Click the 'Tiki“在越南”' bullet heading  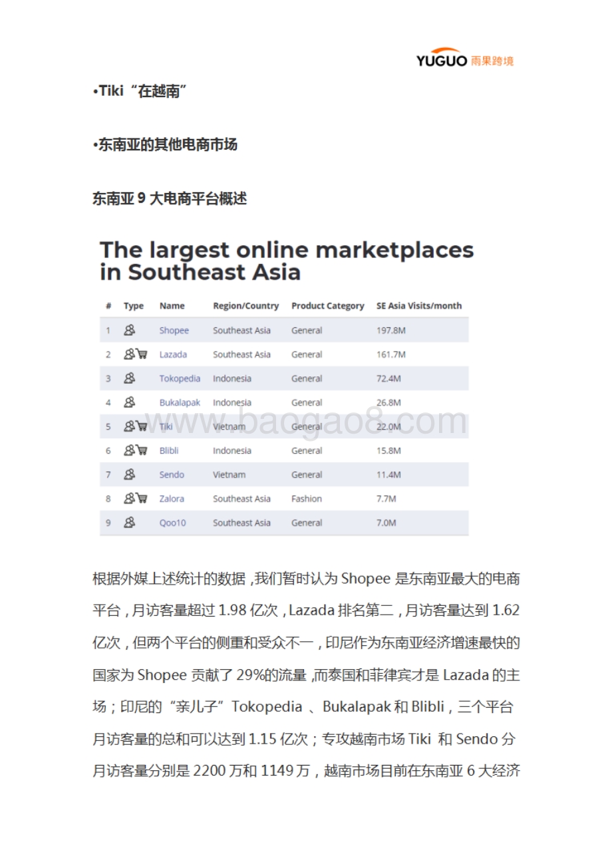click(140, 92)
